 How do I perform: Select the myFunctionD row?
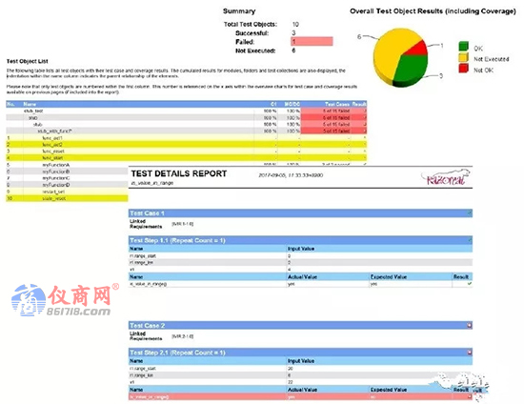(67, 185)
